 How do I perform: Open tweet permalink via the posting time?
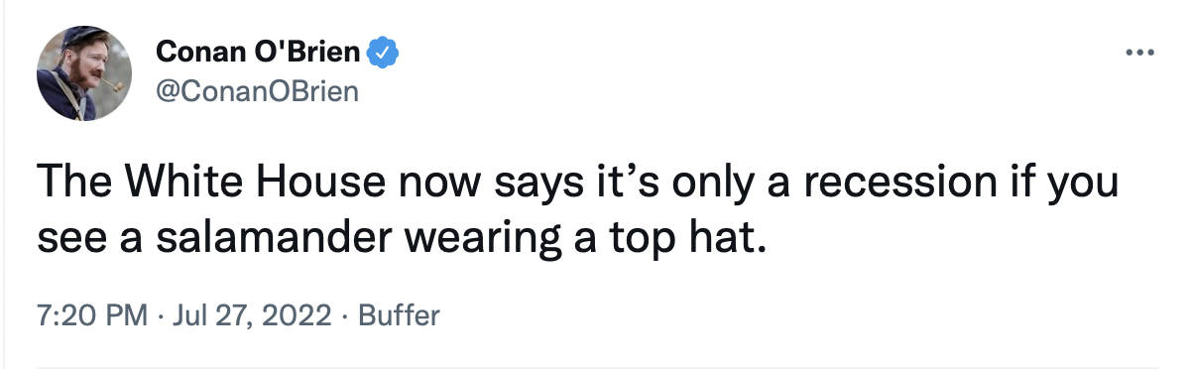[90, 316]
